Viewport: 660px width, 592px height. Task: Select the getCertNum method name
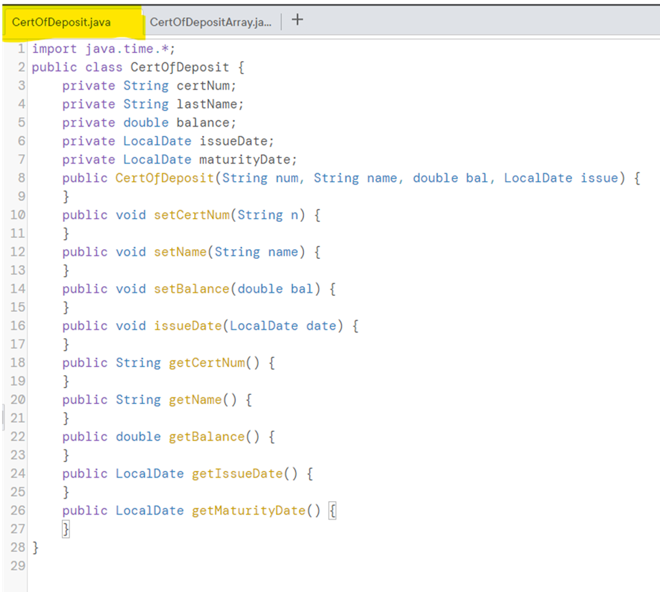point(206,363)
